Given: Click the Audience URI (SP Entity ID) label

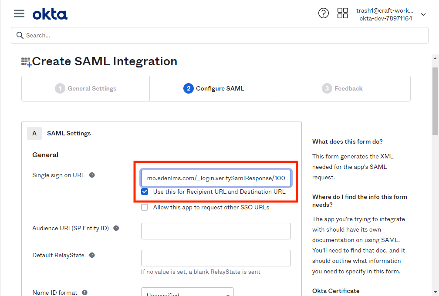Looking at the screenshot, I should (x=71, y=228).
